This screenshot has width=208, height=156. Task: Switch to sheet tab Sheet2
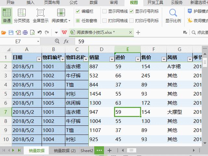coord(87,150)
